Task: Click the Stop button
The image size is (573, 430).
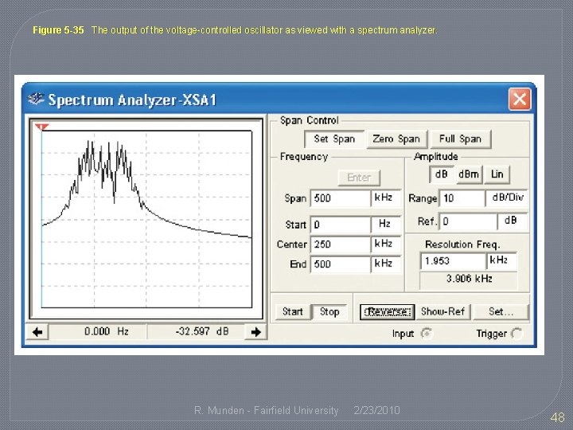Action: pyautogui.click(x=329, y=312)
